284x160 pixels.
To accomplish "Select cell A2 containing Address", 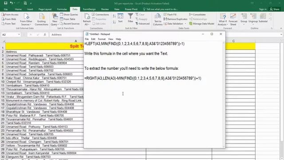I will 44,52.
